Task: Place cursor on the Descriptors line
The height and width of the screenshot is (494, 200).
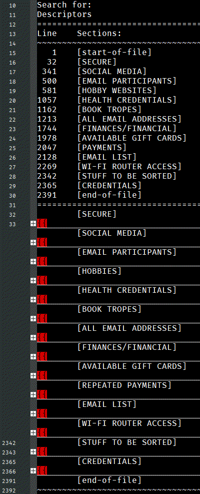Action: coord(64,14)
